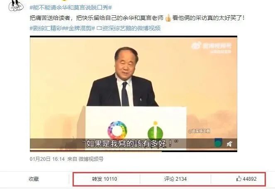This screenshot has width=275, height=189.
Task: Open hashtag #能不能请余华和莫言说脱口秀#
Action: tap(71, 7)
